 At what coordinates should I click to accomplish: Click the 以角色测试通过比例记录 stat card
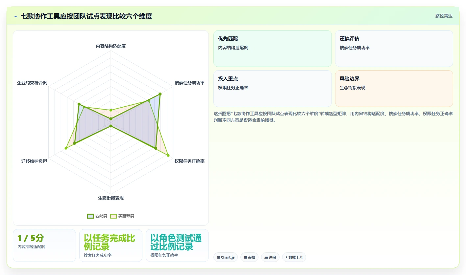click(177, 245)
